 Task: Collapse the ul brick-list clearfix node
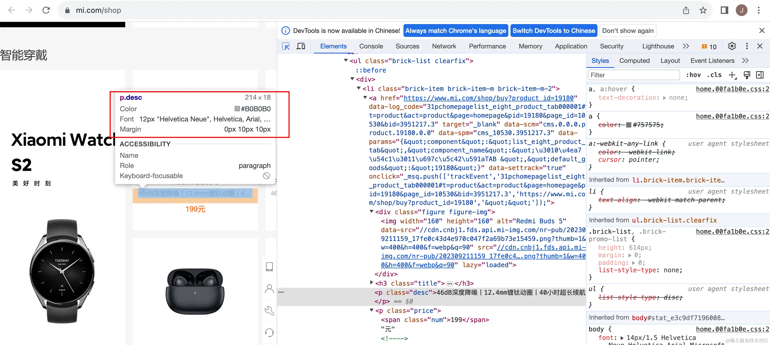346,60
